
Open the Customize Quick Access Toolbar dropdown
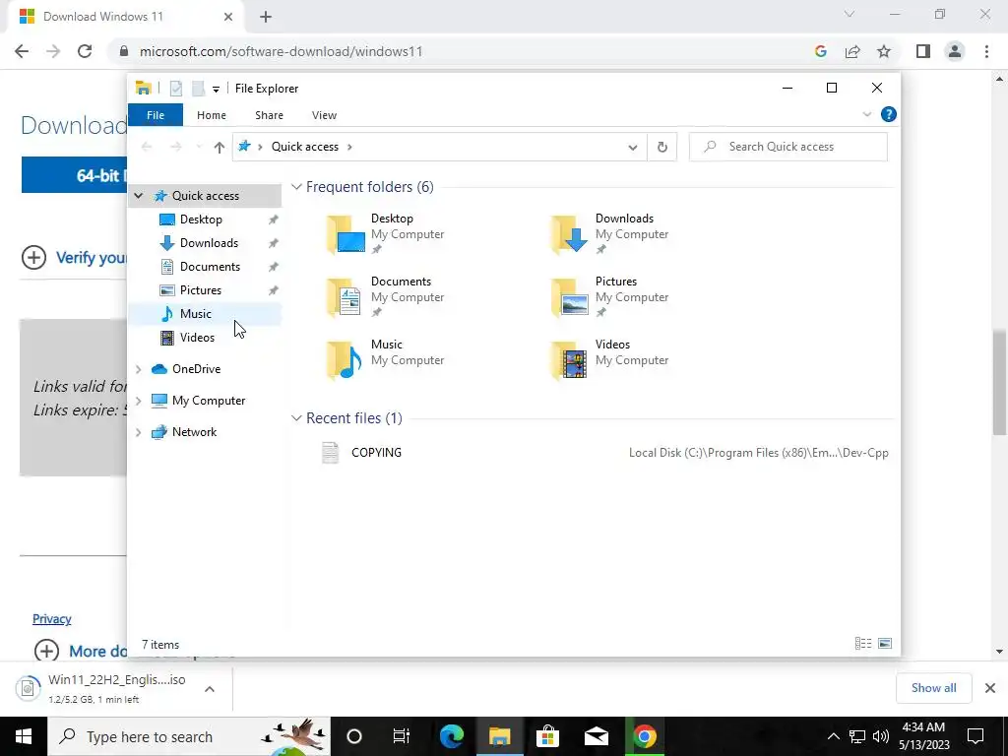(216, 89)
